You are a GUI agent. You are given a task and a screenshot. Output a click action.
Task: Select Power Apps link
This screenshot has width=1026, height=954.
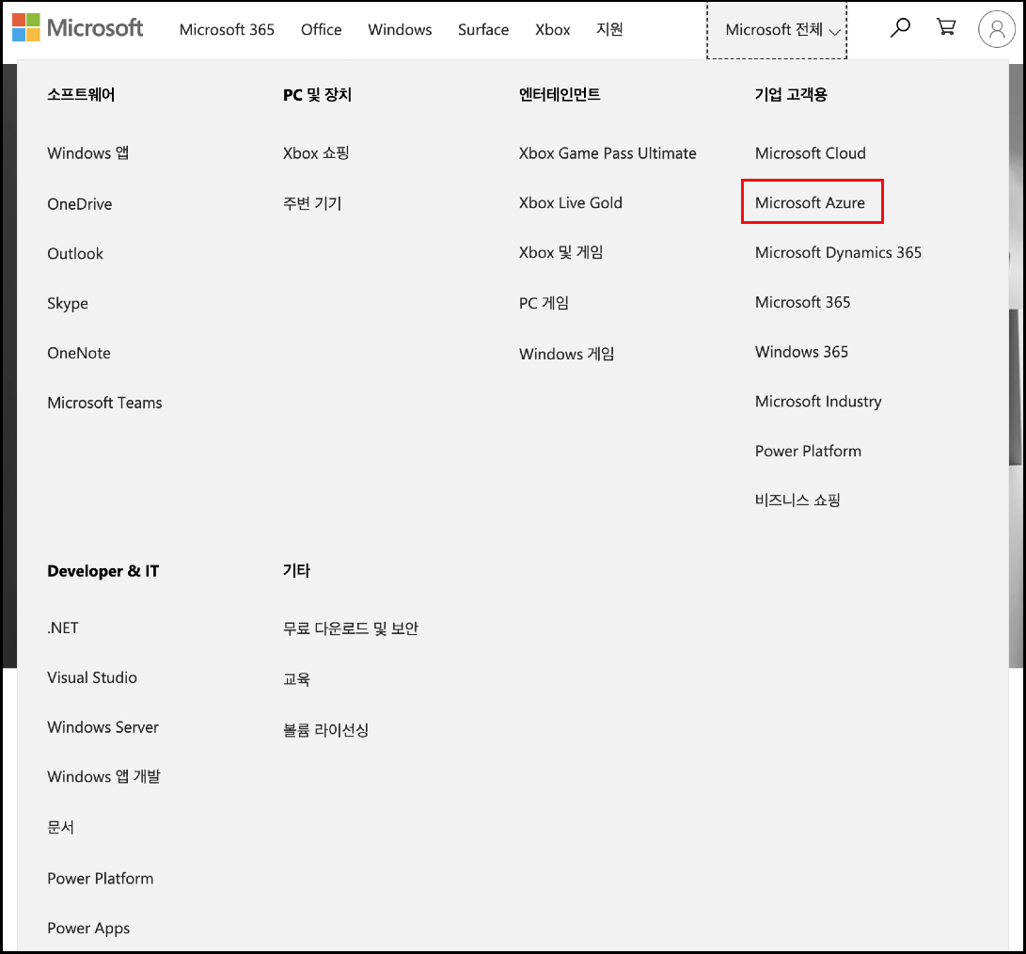coord(88,929)
